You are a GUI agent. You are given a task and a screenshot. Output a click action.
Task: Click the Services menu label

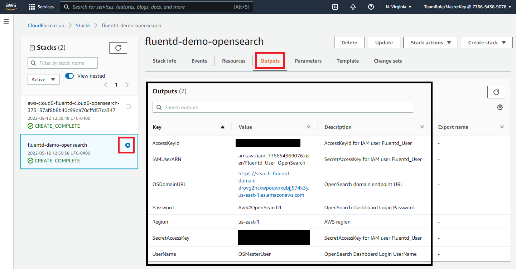tap(45, 7)
